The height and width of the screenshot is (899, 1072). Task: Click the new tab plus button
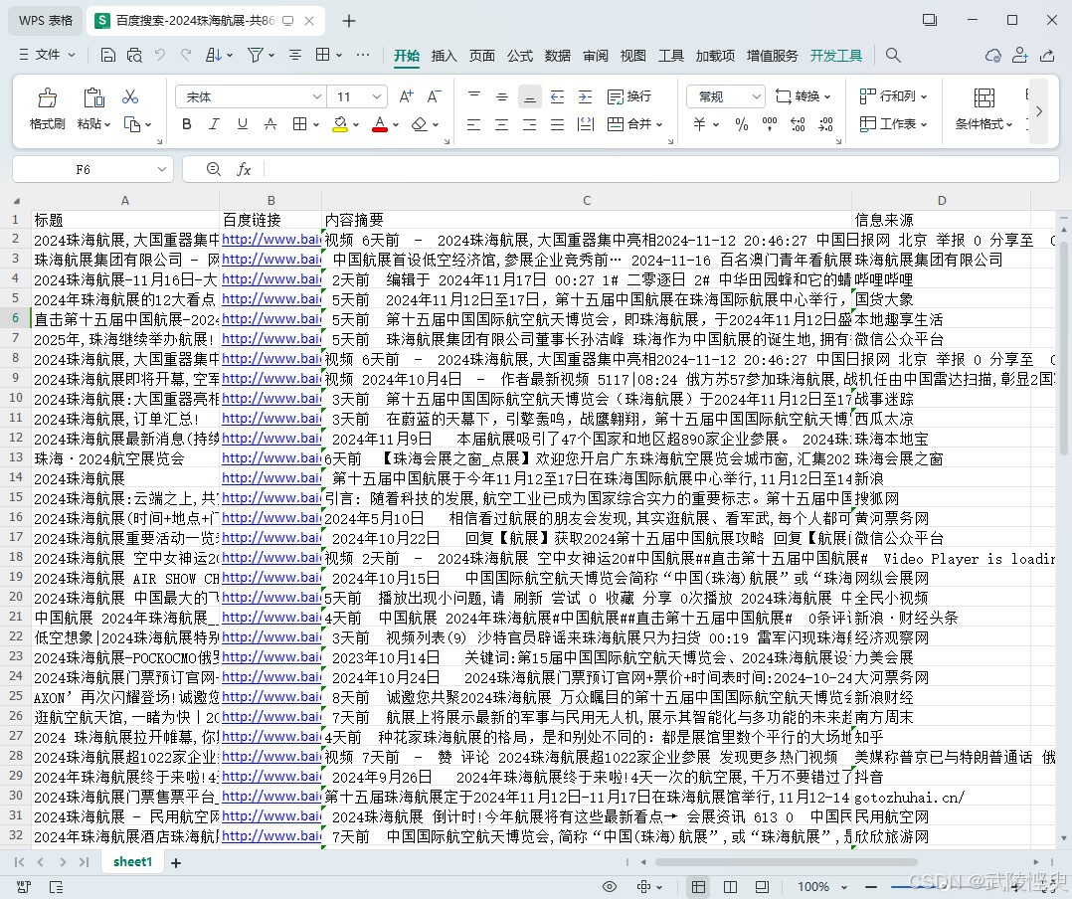(349, 21)
